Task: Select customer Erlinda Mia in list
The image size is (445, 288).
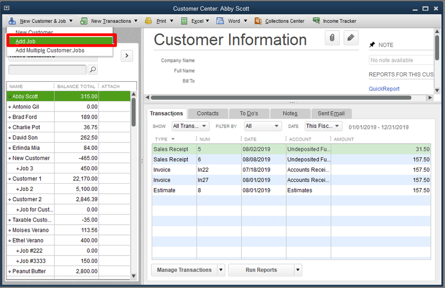Action: point(68,148)
